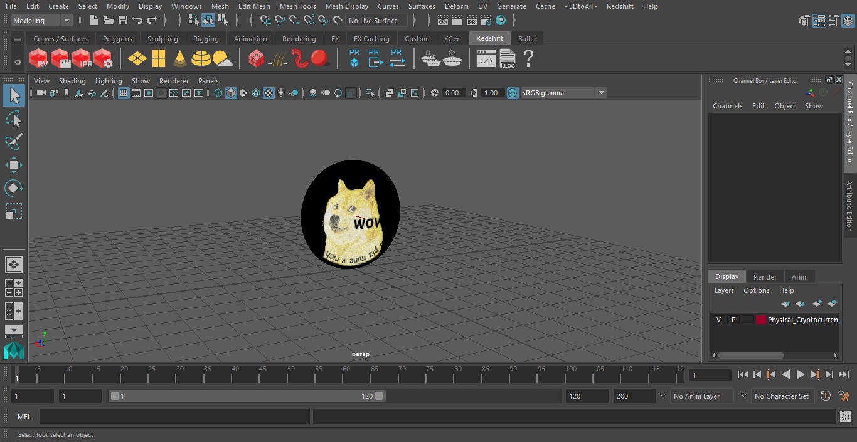Activate the Rotate tool in toolbox
This screenshot has height=442, width=857.
click(x=14, y=188)
